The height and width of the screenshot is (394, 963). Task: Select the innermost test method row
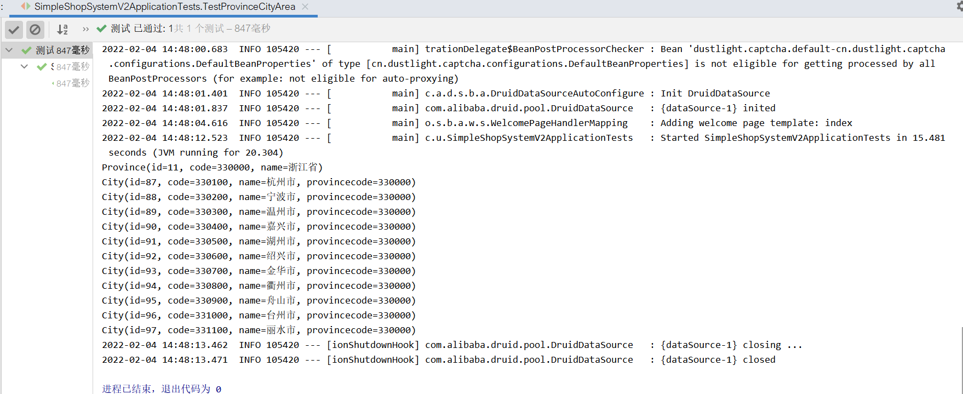(x=47, y=83)
